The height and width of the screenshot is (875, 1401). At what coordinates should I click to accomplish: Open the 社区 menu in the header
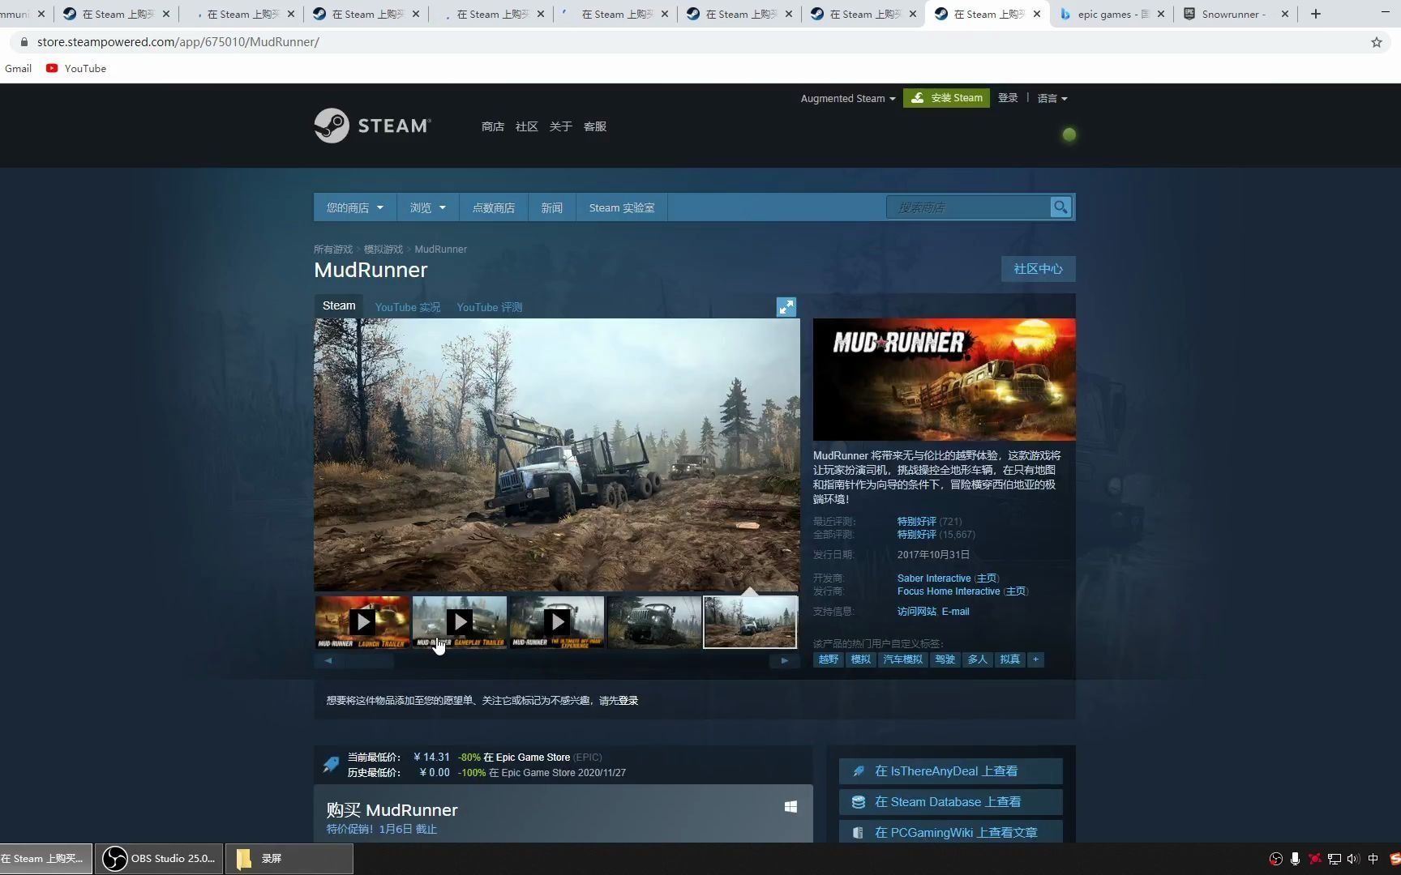(x=526, y=126)
